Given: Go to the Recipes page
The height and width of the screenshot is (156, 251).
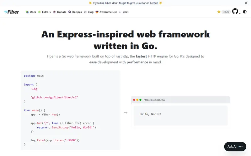Looking at the screenshot, I should click(x=75, y=12).
